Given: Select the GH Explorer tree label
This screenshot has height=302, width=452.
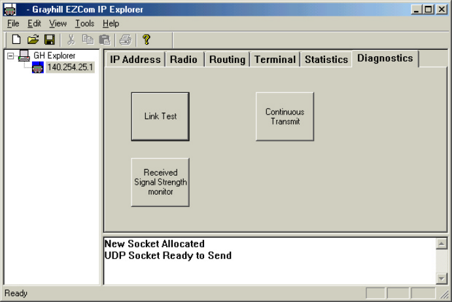Looking at the screenshot, I should point(54,56).
